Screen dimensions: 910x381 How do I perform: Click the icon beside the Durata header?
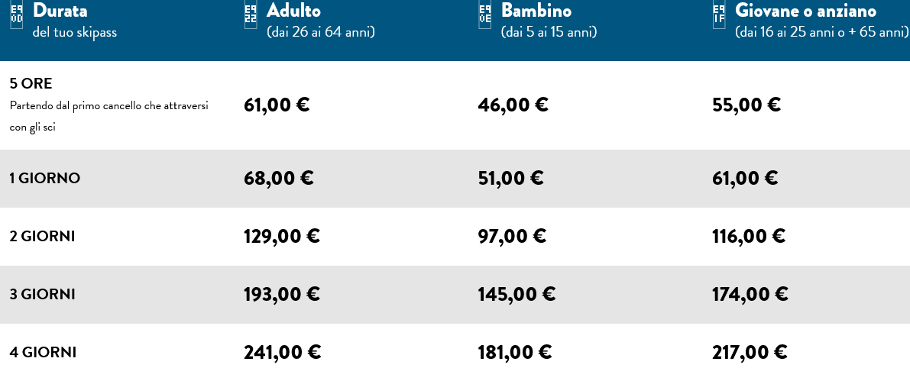pyautogui.click(x=16, y=16)
